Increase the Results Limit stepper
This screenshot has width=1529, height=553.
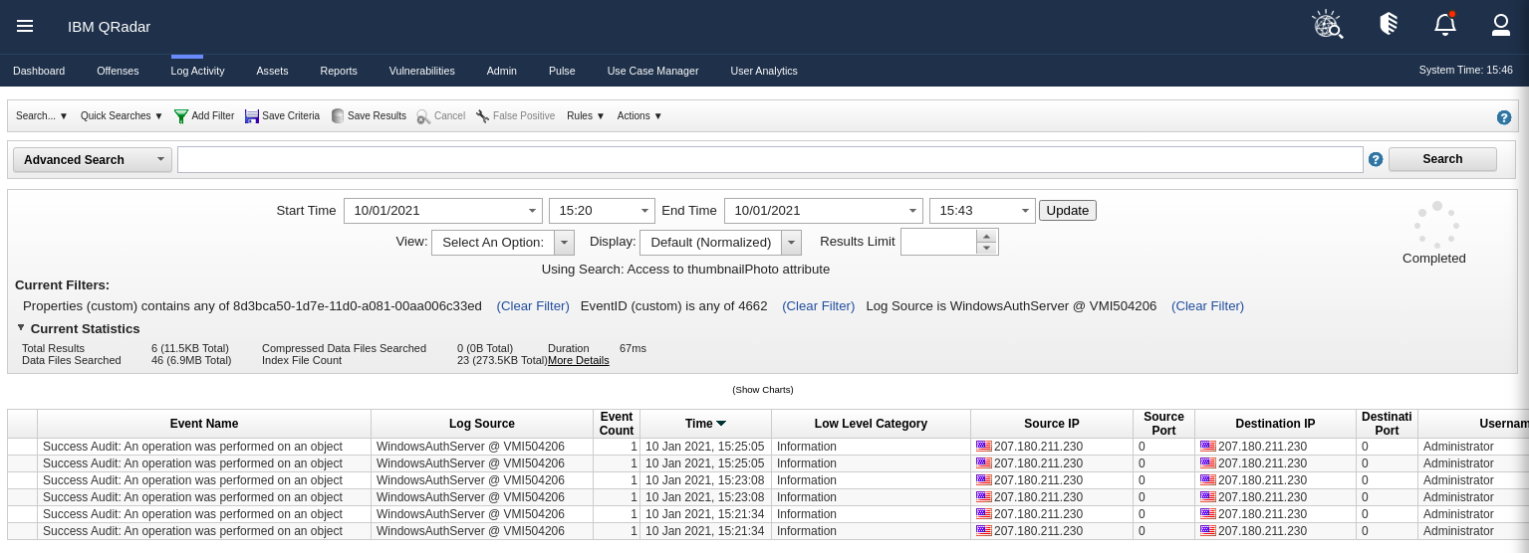coord(986,236)
